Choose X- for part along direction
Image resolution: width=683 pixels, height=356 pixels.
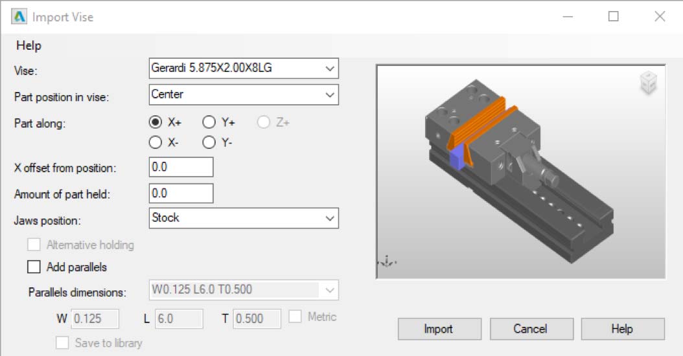coord(156,142)
